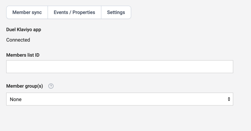
Task: Select the Connected status text
Action: [18, 40]
